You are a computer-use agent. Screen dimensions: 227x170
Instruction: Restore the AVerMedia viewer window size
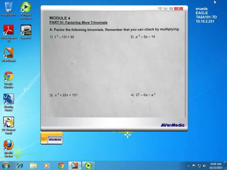point(171,8)
